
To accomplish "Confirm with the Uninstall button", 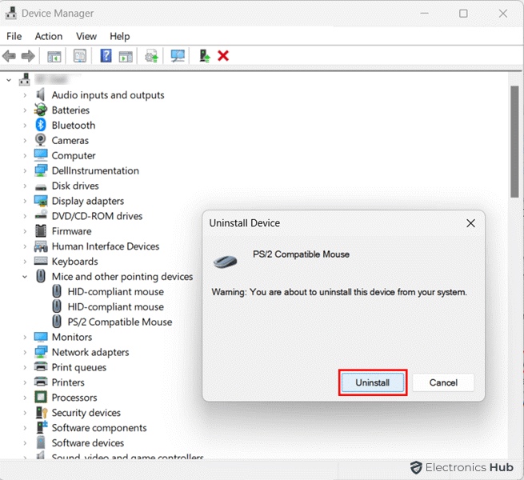I will 373,382.
